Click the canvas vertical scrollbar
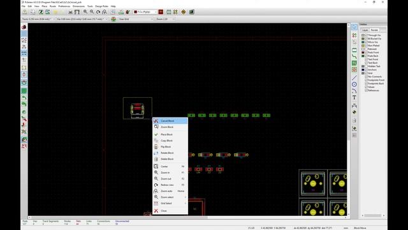The width and height of the screenshot is (408, 230). coord(349,119)
